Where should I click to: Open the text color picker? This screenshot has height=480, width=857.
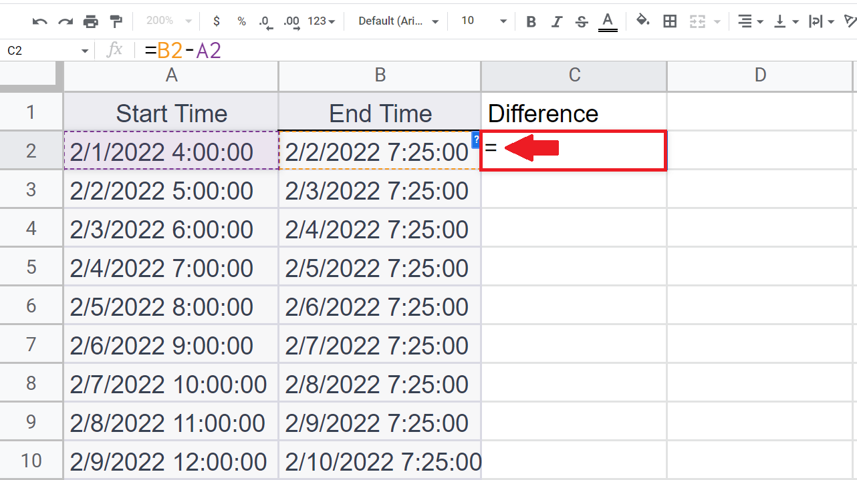click(607, 21)
